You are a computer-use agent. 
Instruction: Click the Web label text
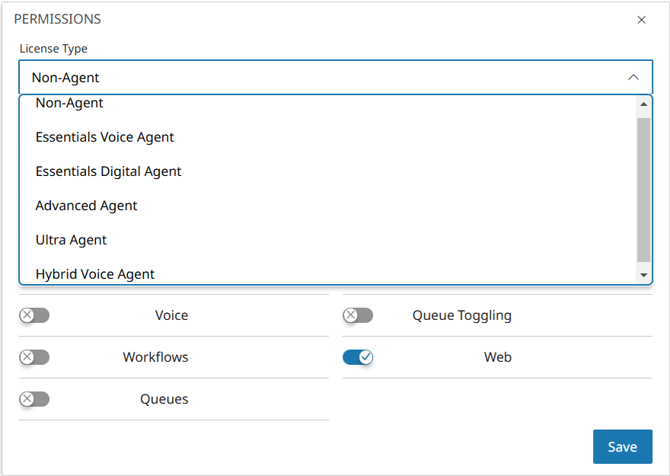tap(498, 357)
